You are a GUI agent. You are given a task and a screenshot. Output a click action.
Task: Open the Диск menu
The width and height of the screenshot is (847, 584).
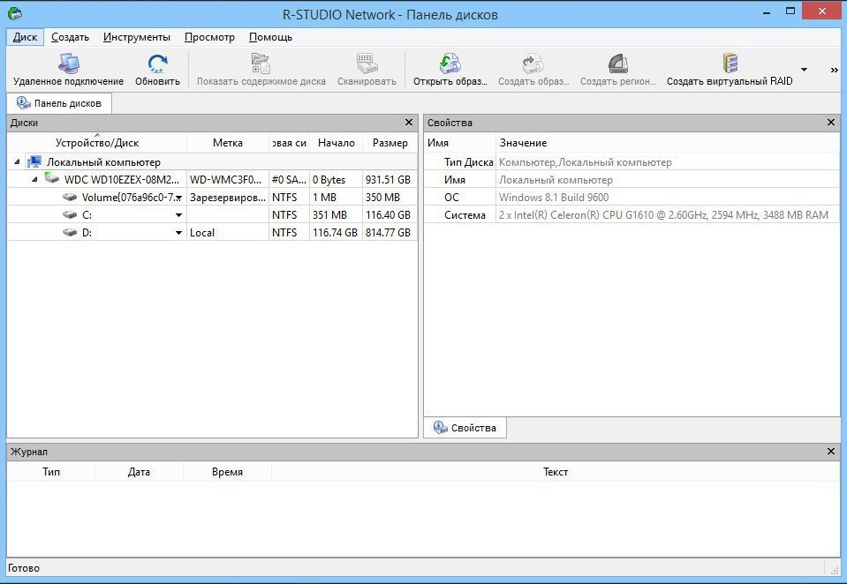point(25,37)
